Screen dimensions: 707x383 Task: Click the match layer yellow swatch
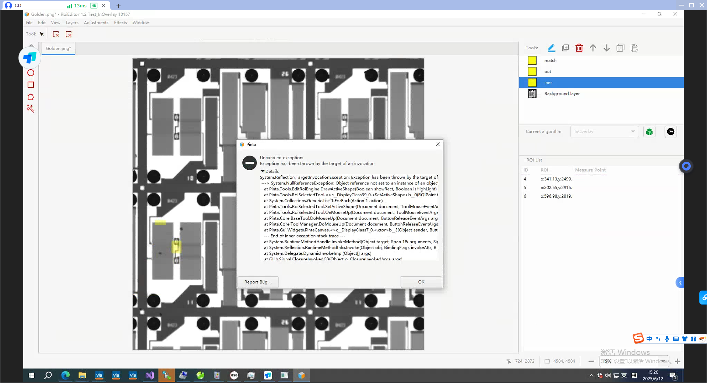coord(532,60)
